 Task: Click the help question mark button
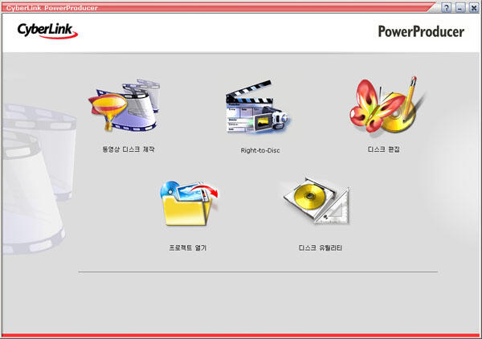point(447,7)
